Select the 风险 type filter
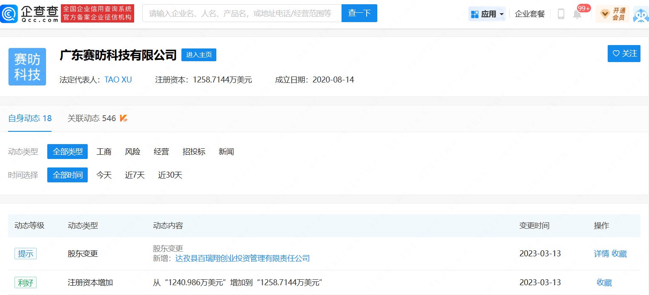This screenshot has width=649, height=295. pos(132,152)
